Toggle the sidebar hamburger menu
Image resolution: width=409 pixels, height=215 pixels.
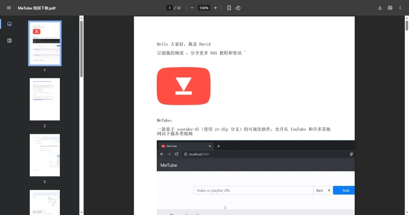9,8
